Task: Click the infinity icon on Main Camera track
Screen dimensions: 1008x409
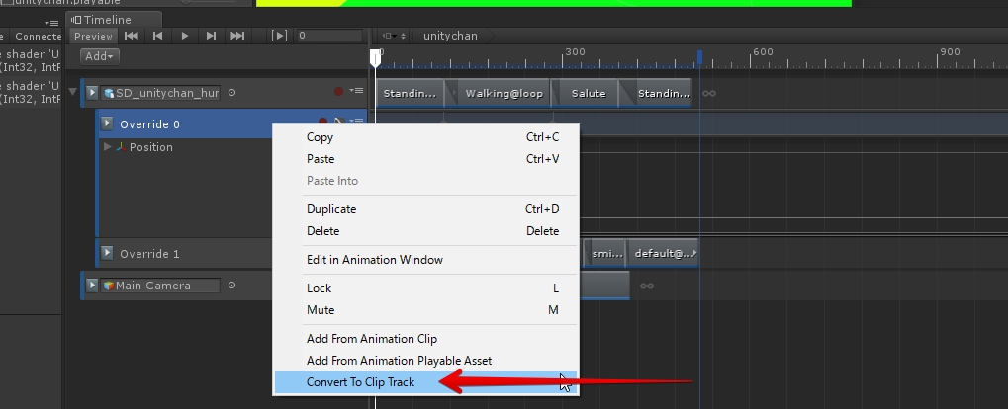Action: 647,286
